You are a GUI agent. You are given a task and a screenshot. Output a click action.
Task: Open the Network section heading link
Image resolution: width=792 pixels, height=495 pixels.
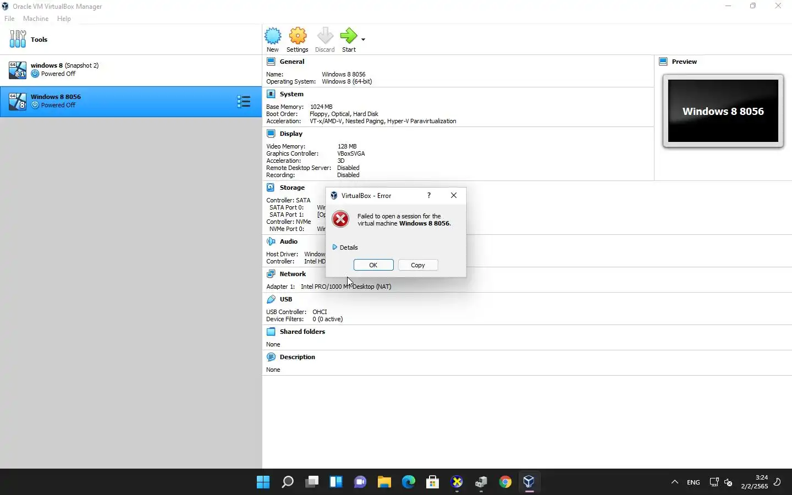293,274
